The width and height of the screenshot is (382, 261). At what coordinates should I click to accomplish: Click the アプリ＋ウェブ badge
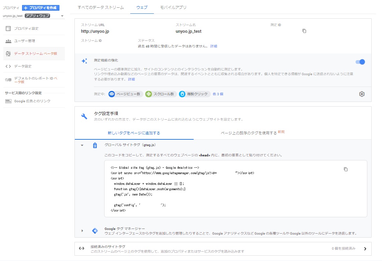[x=37, y=16]
